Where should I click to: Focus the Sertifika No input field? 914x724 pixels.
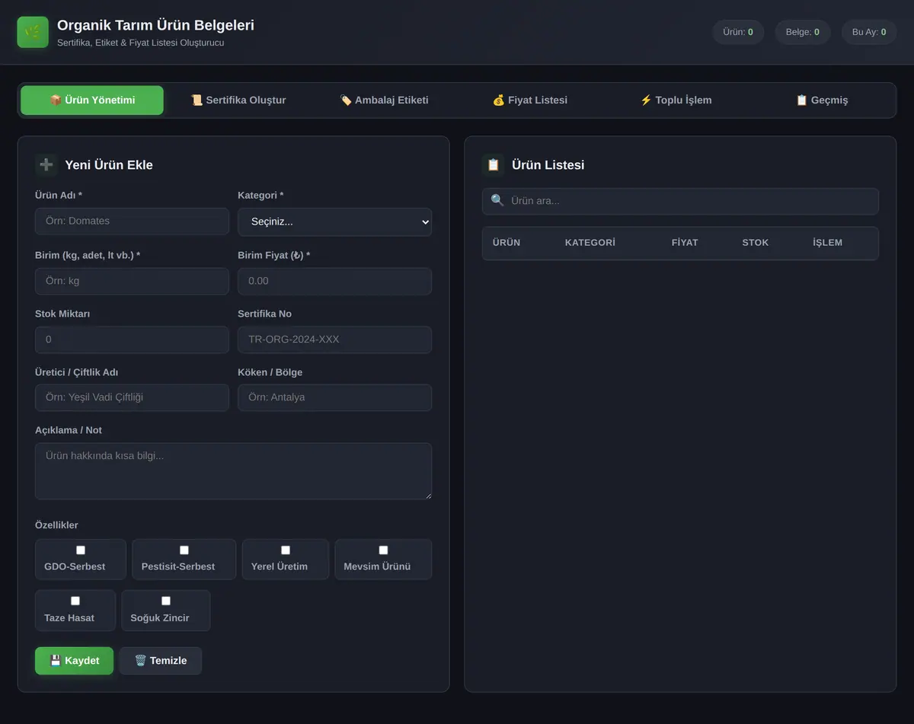click(x=335, y=340)
